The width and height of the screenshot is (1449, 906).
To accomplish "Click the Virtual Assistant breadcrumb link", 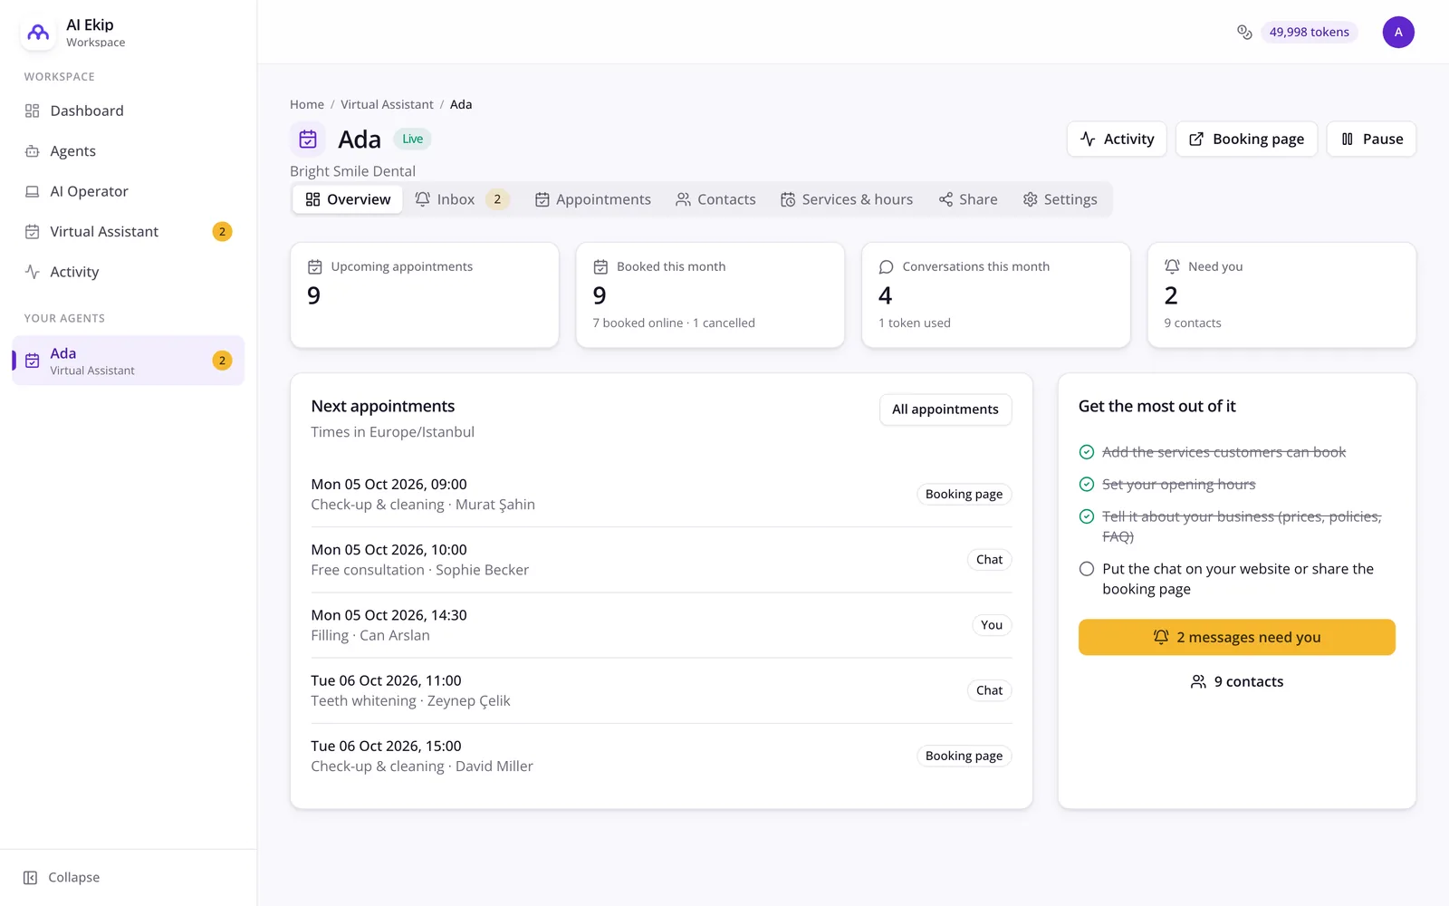I will pyautogui.click(x=387, y=104).
